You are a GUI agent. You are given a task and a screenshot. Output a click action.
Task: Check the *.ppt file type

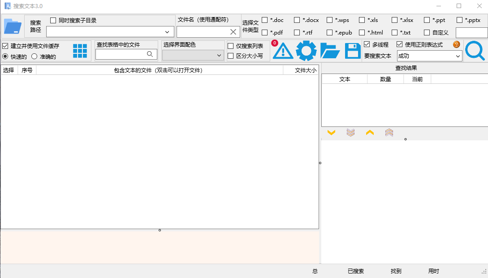click(x=427, y=20)
